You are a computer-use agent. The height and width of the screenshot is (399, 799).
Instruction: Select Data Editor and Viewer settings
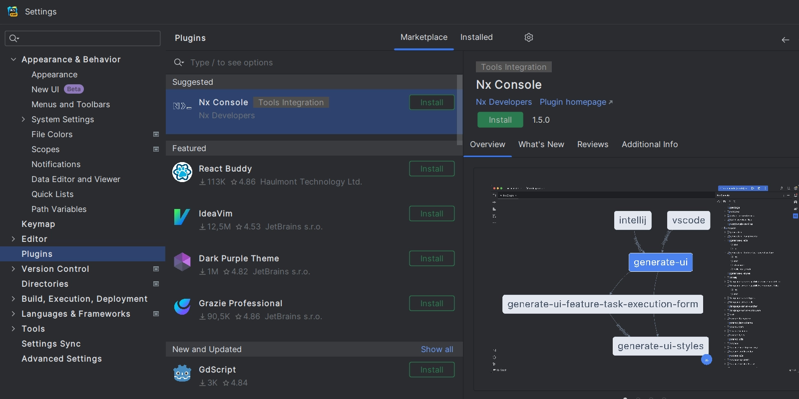[76, 179]
